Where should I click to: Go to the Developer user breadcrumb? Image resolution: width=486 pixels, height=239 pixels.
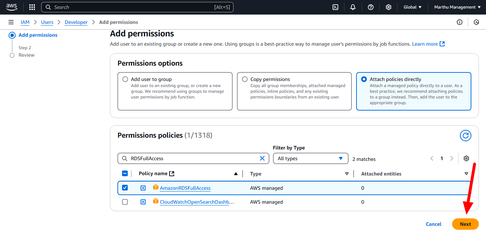tap(76, 22)
